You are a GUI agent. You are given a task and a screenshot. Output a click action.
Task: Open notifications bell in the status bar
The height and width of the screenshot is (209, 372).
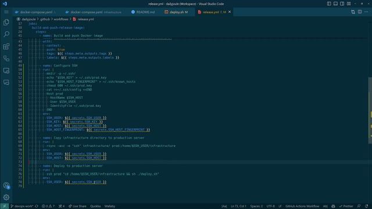coord(367,206)
